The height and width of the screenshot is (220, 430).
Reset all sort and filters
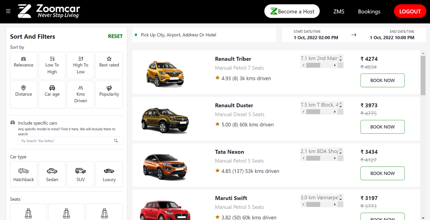(x=115, y=36)
